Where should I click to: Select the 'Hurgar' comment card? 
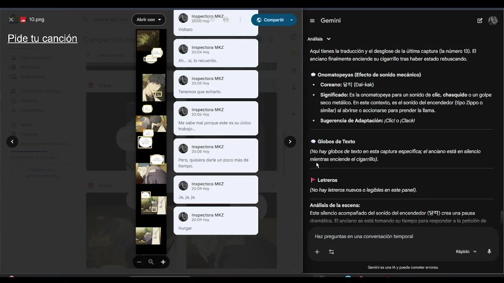point(216,221)
